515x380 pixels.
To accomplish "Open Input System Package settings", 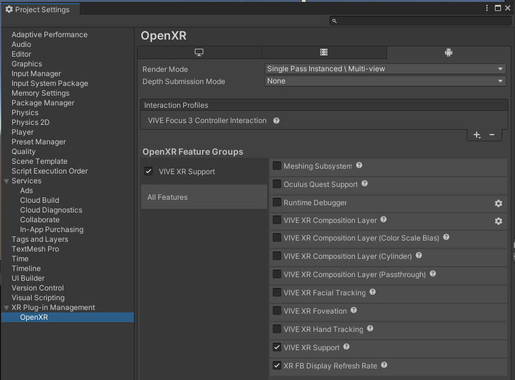I will [x=50, y=83].
